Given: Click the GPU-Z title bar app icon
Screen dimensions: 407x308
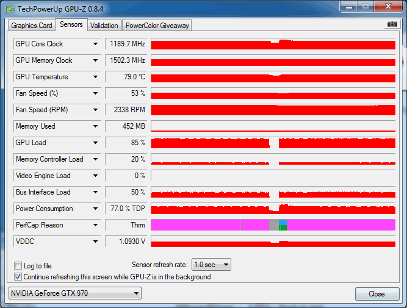Looking at the screenshot, I should point(10,7).
